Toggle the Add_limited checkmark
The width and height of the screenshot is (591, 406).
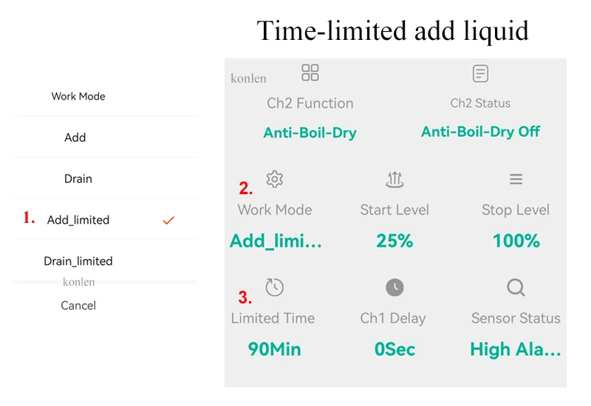[x=168, y=220]
